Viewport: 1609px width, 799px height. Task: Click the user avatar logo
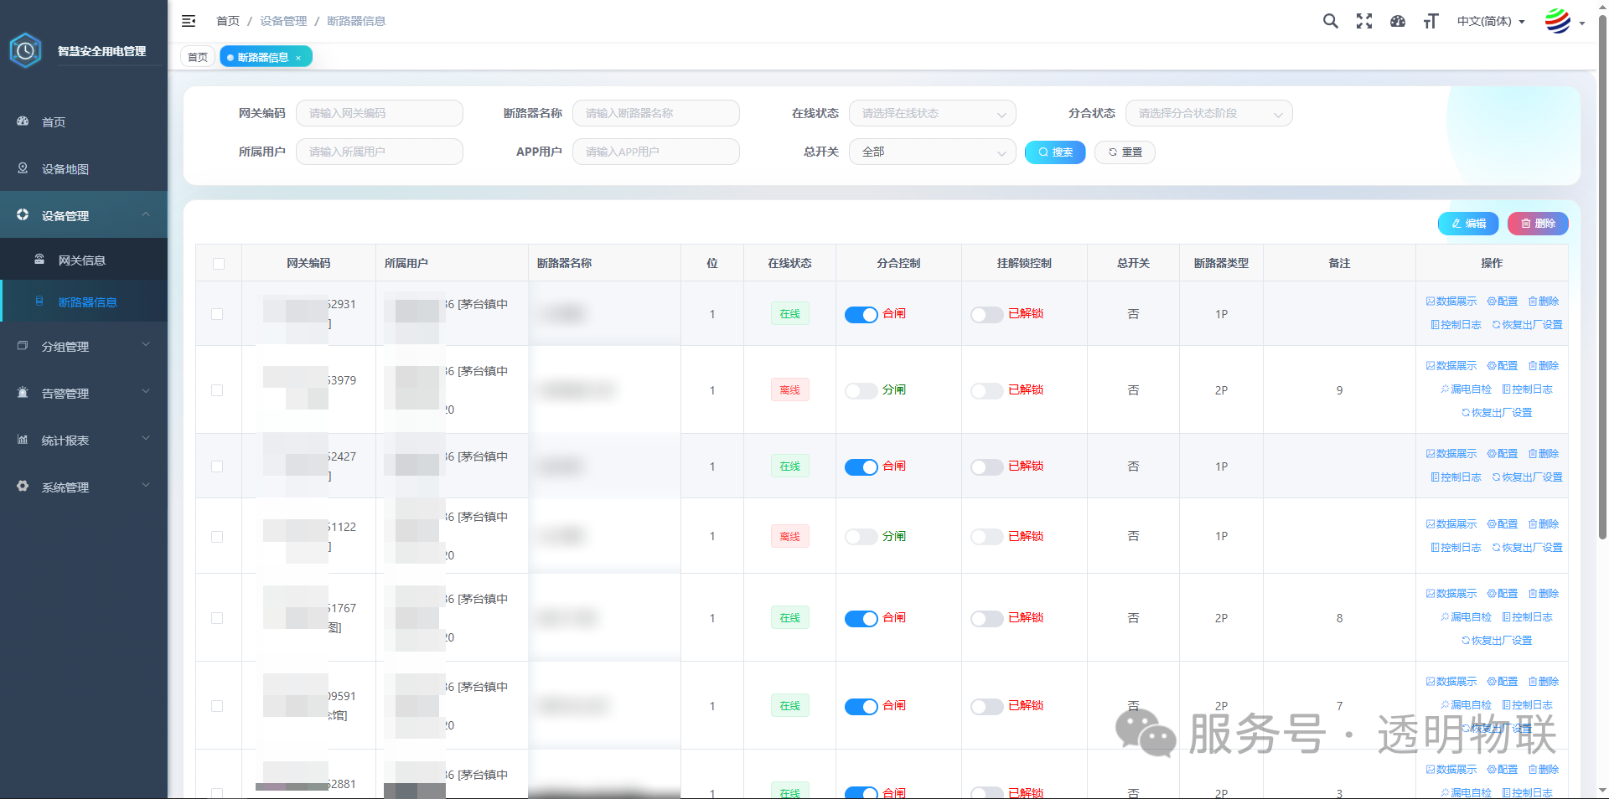(x=1558, y=21)
